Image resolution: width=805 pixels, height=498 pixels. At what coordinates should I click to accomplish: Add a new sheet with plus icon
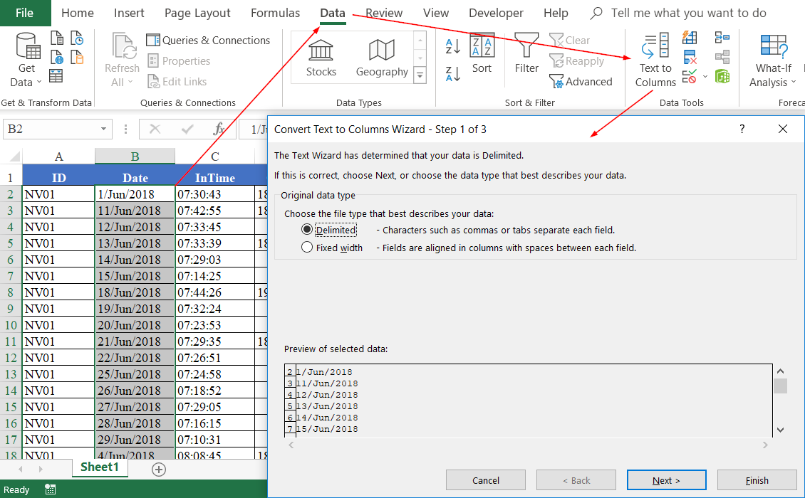(159, 470)
